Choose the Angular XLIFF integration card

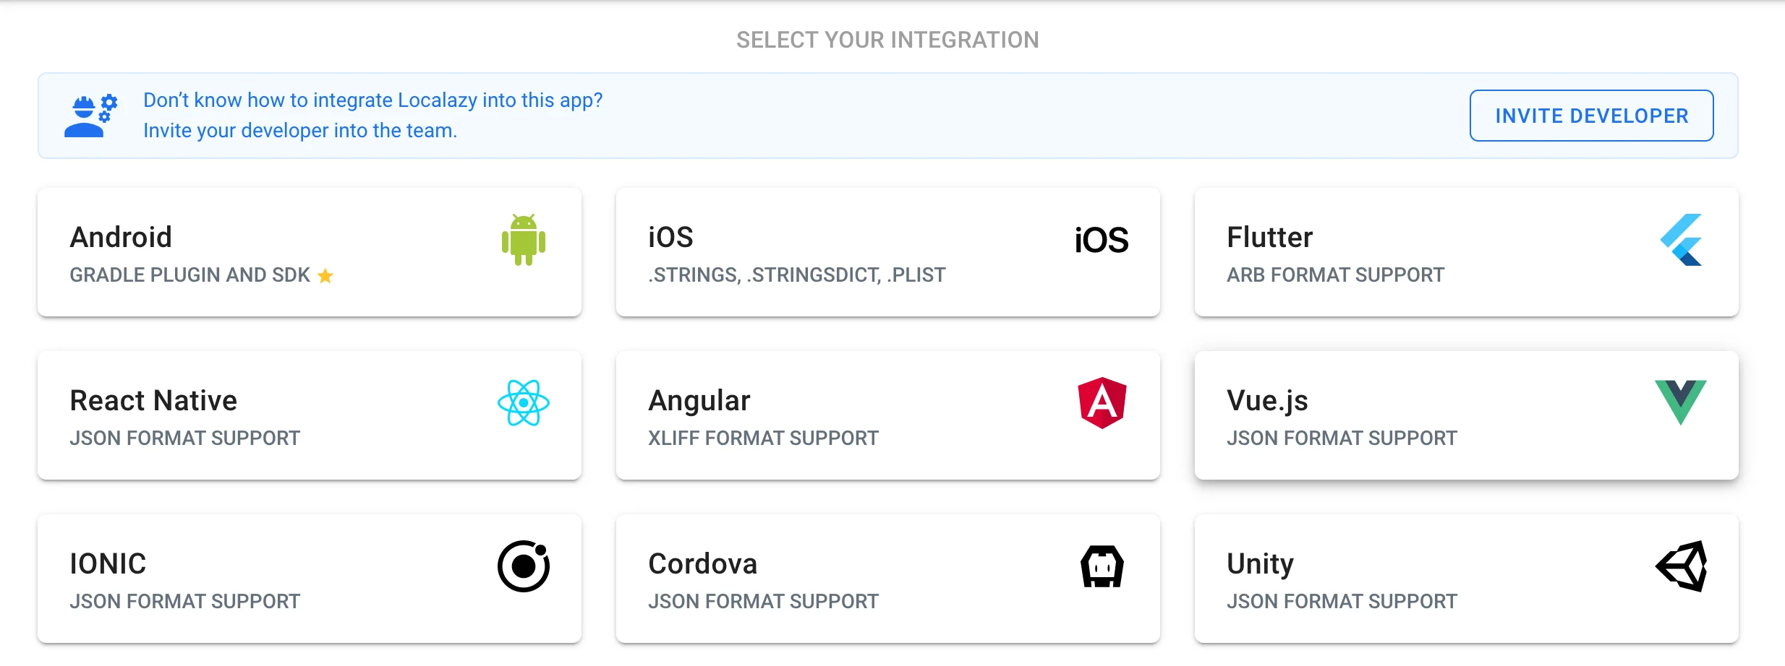click(x=888, y=415)
